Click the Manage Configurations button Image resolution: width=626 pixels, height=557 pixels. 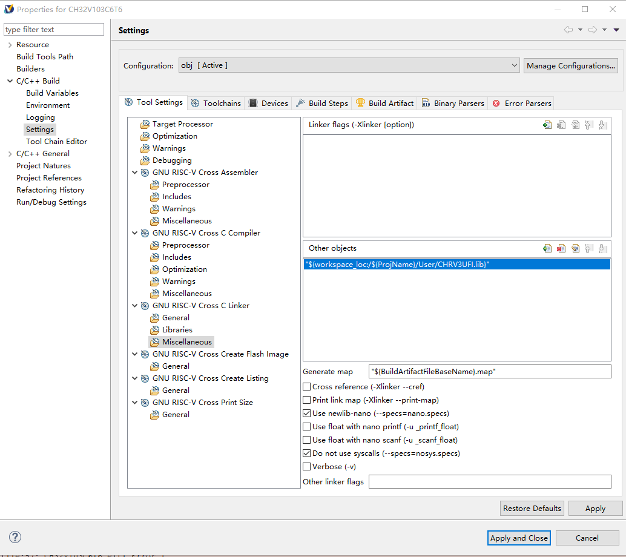pos(570,65)
